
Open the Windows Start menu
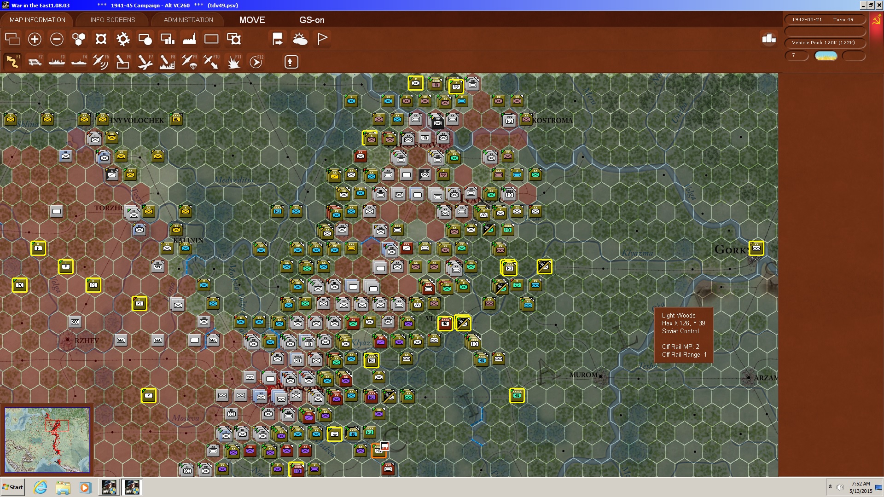12,487
